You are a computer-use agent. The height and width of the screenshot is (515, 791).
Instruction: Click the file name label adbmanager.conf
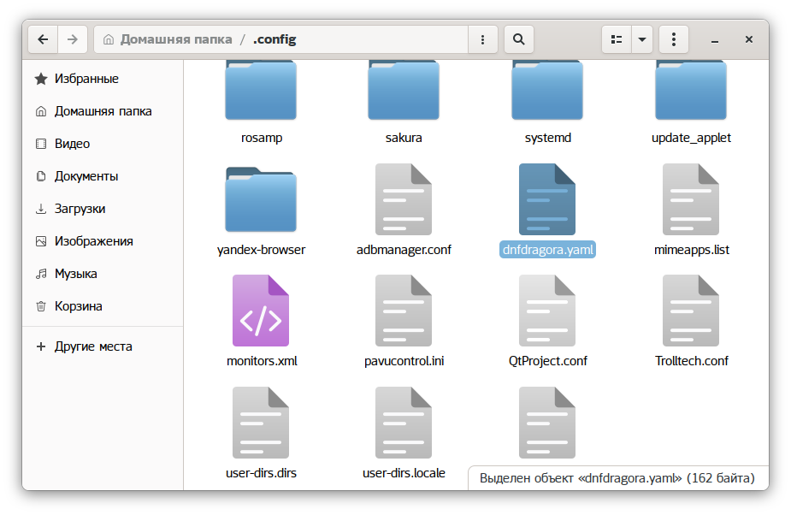[x=404, y=250]
